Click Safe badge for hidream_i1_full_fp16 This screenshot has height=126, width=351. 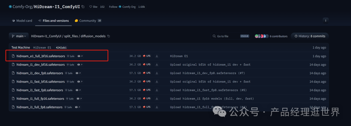[x=70, y=99]
